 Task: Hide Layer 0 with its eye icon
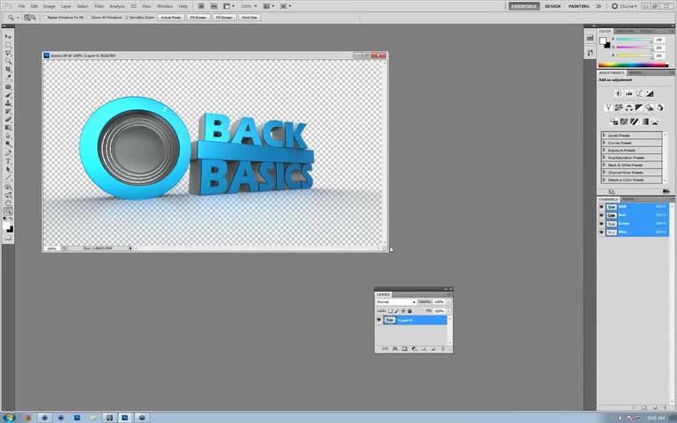379,320
